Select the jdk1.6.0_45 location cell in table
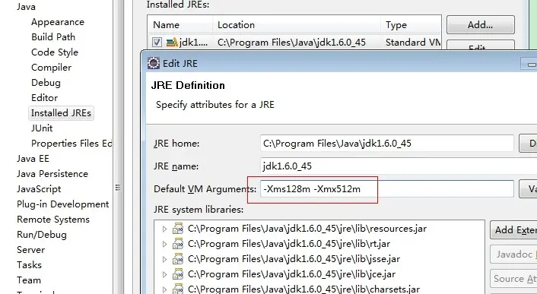The height and width of the screenshot is (294, 537). click(292, 43)
